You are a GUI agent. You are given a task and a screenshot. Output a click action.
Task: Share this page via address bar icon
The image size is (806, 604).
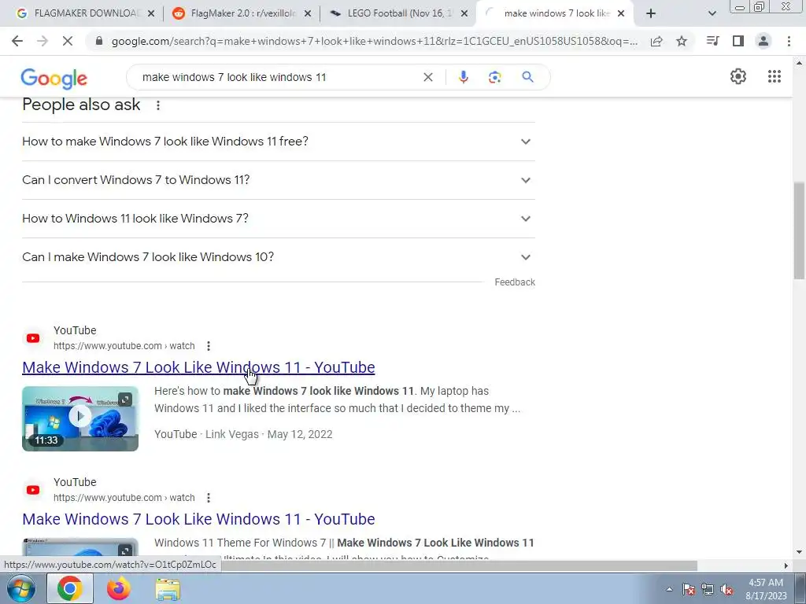(656, 41)
